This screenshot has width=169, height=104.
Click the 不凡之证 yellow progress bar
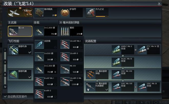102,16
